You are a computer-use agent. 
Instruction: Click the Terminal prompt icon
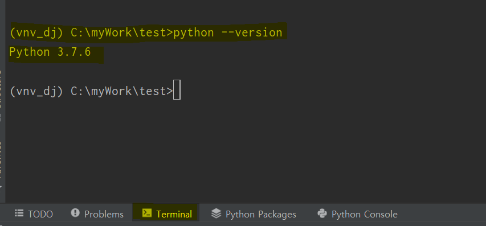pos(146,213)
